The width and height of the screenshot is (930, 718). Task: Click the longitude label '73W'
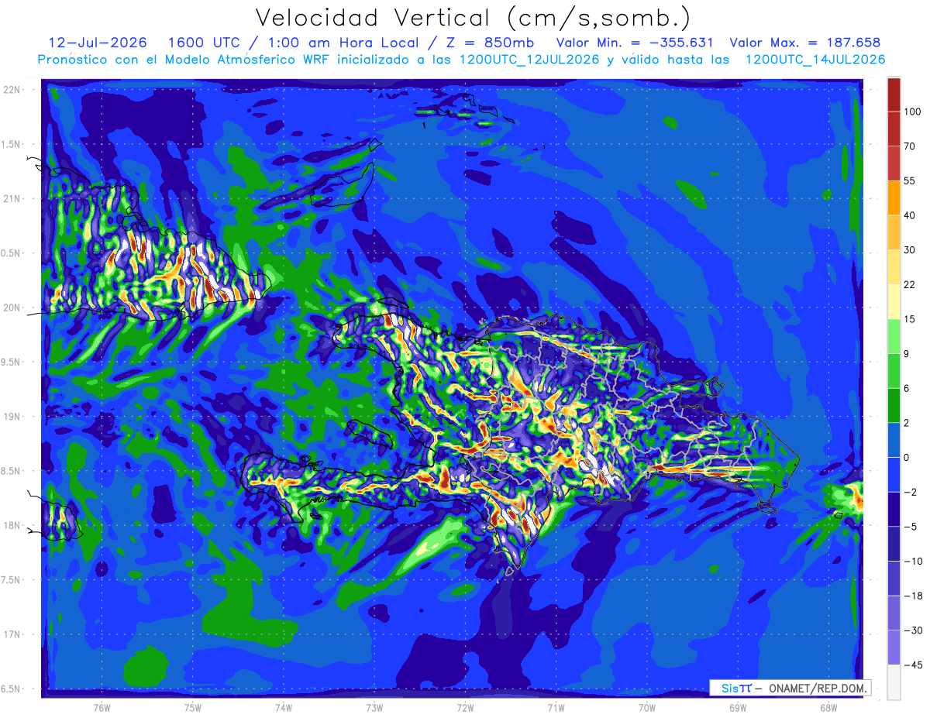point(374,708)
